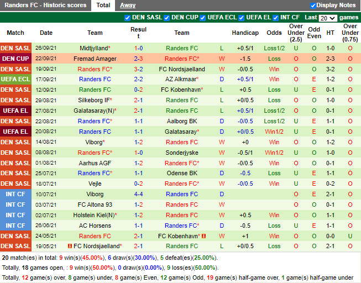361x283 pixels.
Task: Open the Odense BK team link
Action: [182, 173]
